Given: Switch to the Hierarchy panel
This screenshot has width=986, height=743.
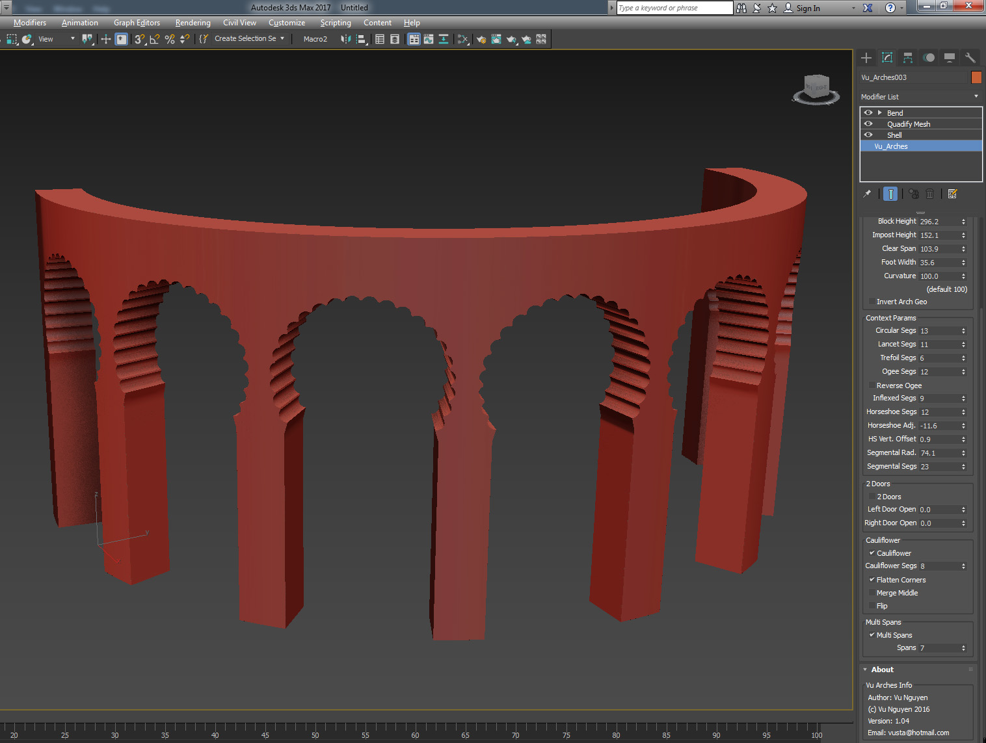Looking at the screenshot, I should [x=907, y=58].
